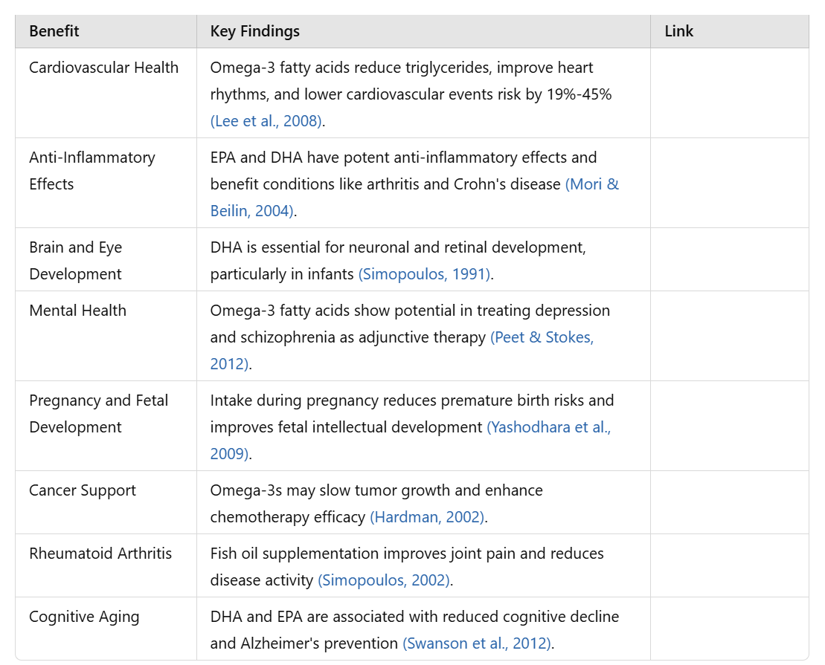Click the Peet & Stokes, 2012 citation
Screen dimensions: 825x665
(542, 337)
